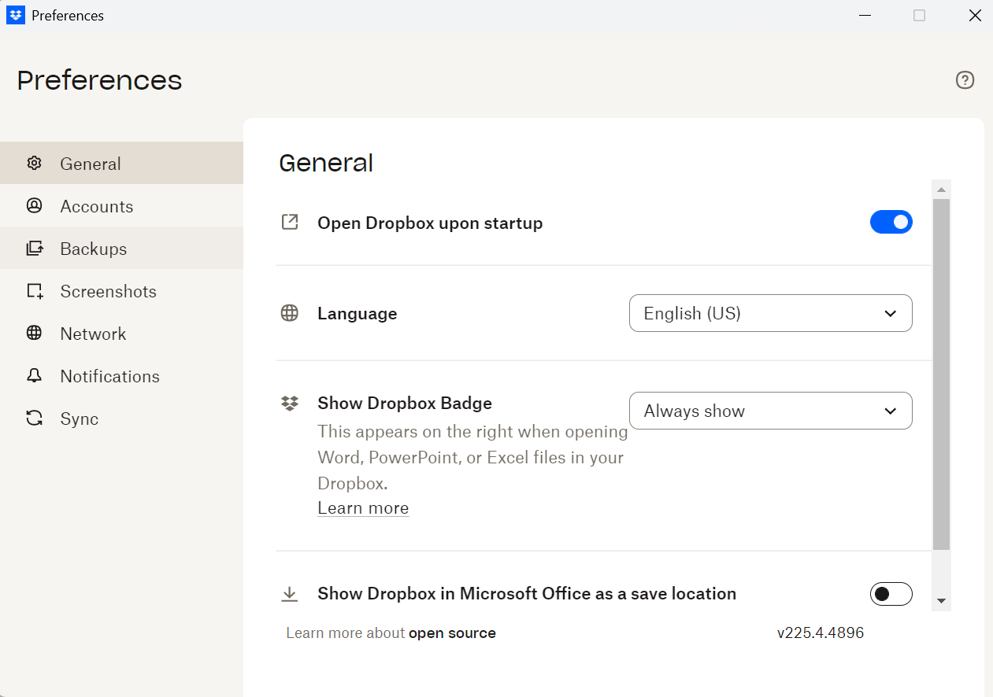
Task: Click the Learn more link
Action: [363, 508]
